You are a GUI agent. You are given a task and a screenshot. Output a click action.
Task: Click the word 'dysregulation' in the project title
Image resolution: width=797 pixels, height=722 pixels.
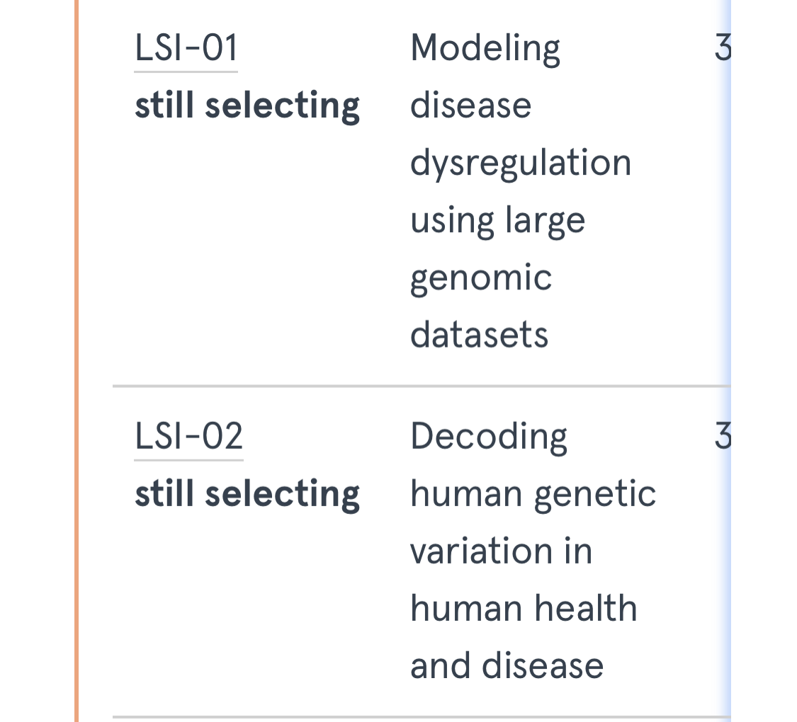[521, 164]
